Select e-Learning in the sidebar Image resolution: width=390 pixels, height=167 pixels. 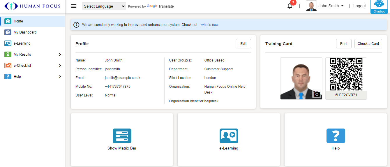pyautogui.click(x=22, y=43)
